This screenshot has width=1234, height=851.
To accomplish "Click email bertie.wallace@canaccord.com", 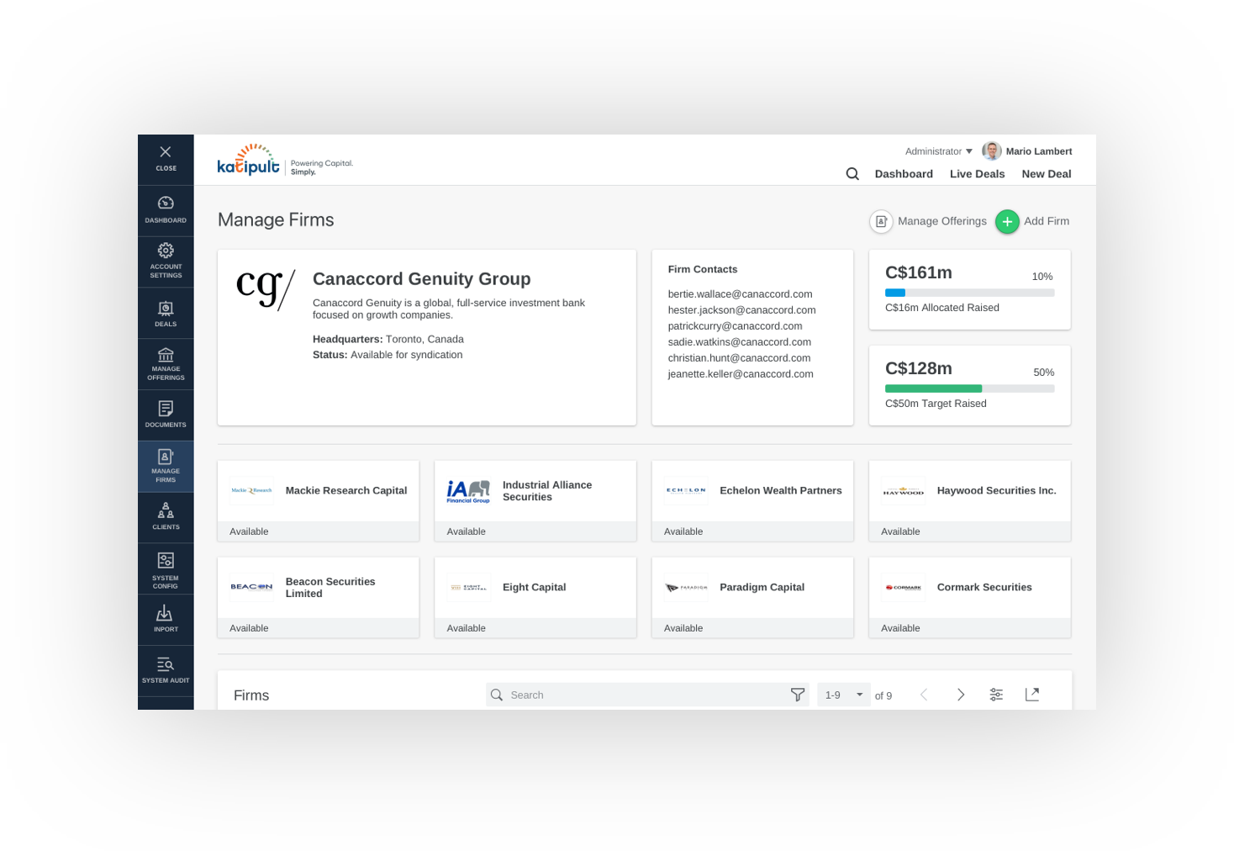I will [740, 294].
